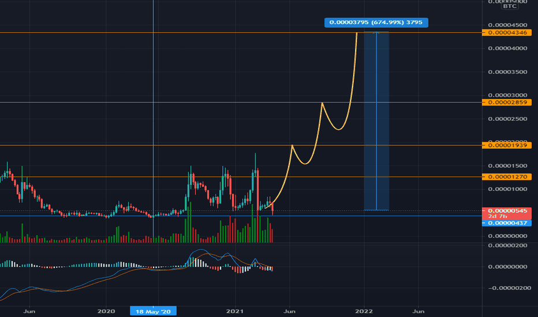The height and width of the screenshot is (317, 538).
Task: Click the 0.00003500 price scale value
Action: [507, 72]
